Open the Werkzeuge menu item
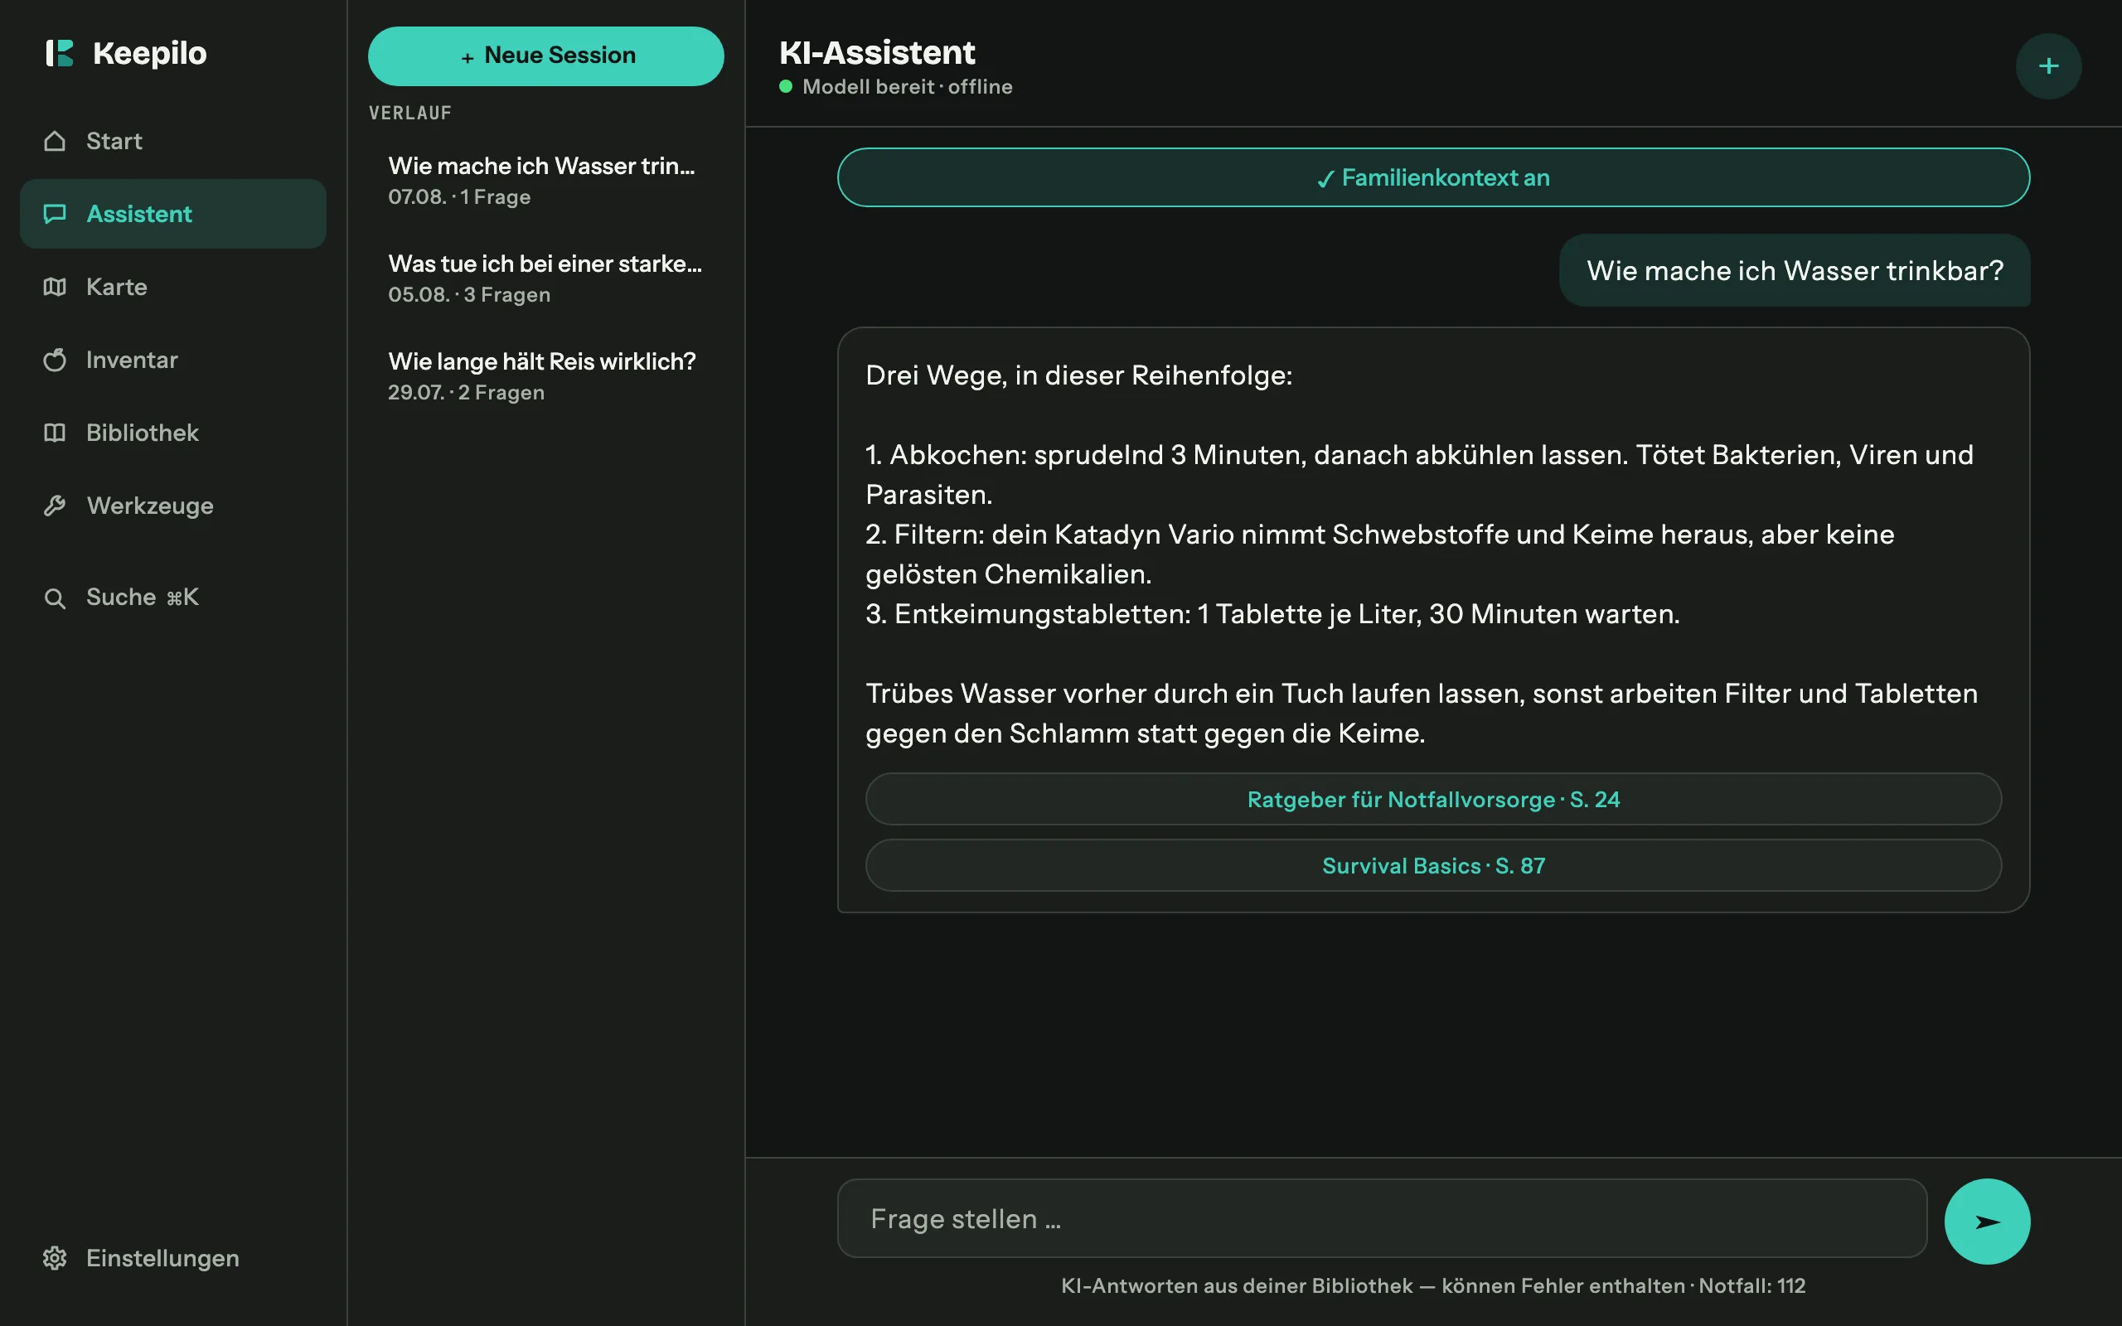Viewport: 2122px width, 1326px height. coord(172,506)
